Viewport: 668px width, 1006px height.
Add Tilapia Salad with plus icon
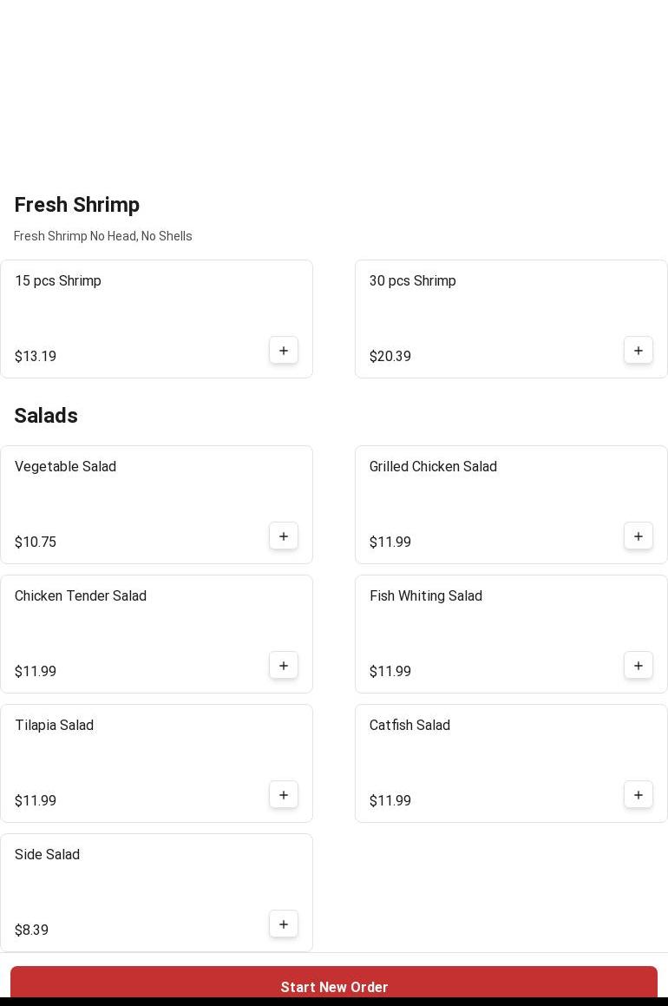pos(284,795)
